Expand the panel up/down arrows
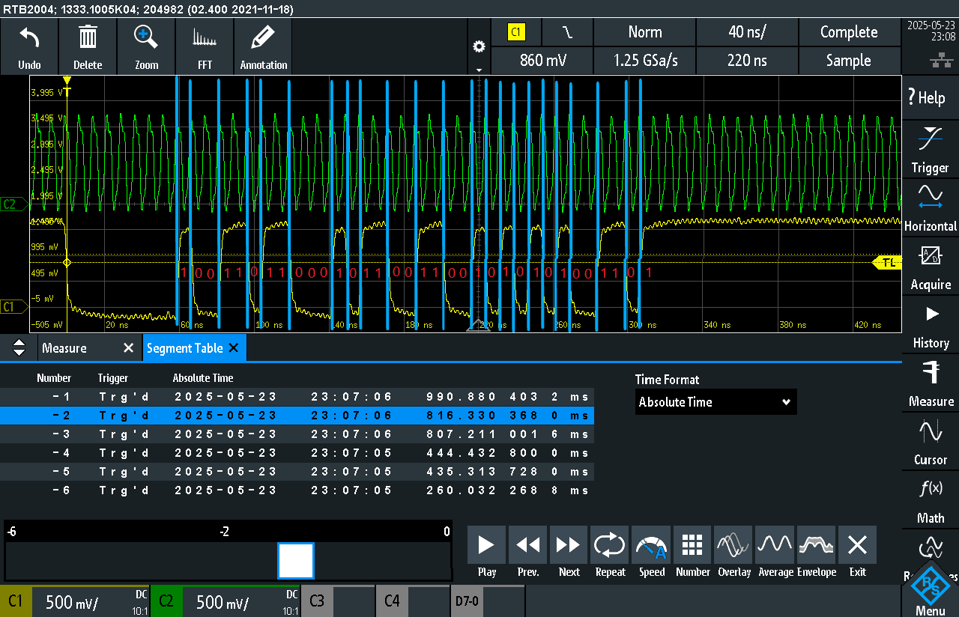The height and width of the screenshot is (617, 959). tap(19, 348)
